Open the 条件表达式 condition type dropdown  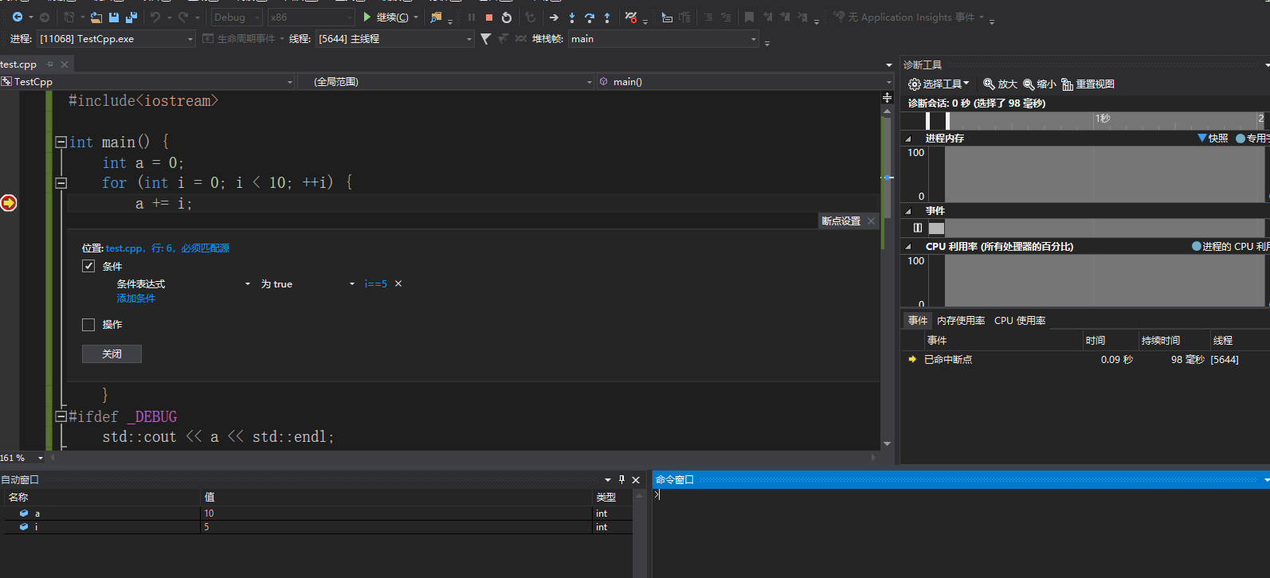(x=183, y=283)
